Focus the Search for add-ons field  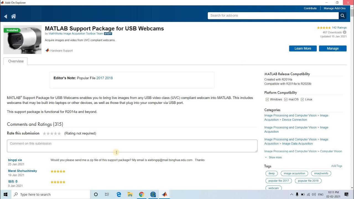[x=273, y=15]
